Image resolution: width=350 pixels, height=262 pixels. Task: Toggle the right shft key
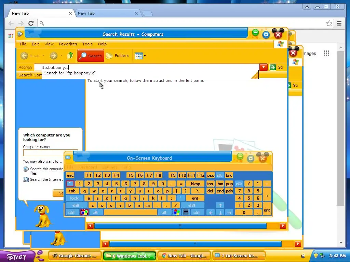tap(192, 205)
